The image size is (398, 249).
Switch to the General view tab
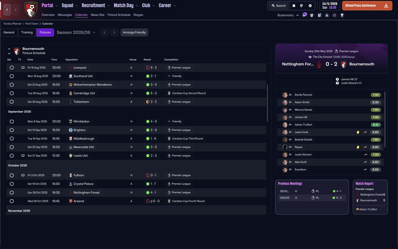click(x=9, y=32)
